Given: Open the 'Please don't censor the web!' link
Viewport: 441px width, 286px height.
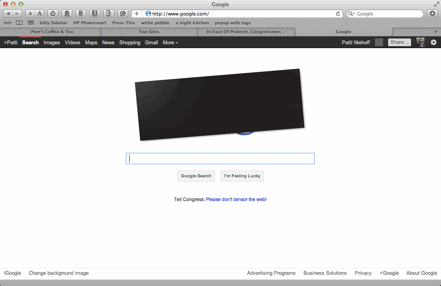Looking at the screenshot, I should [236, 199].
